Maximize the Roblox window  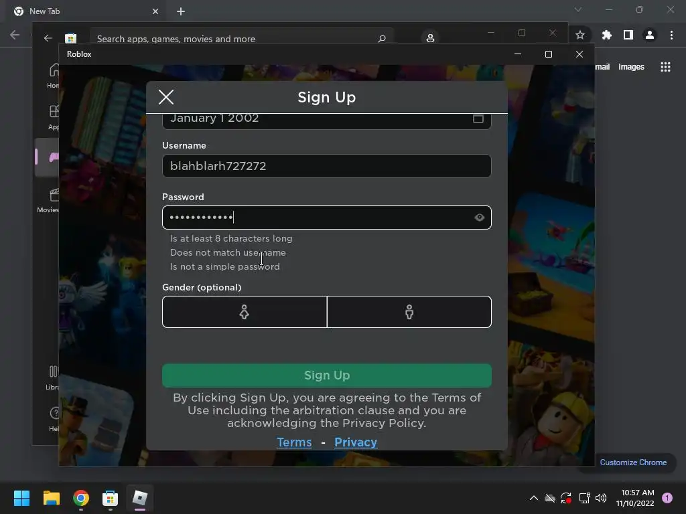(x=549, y=54)
